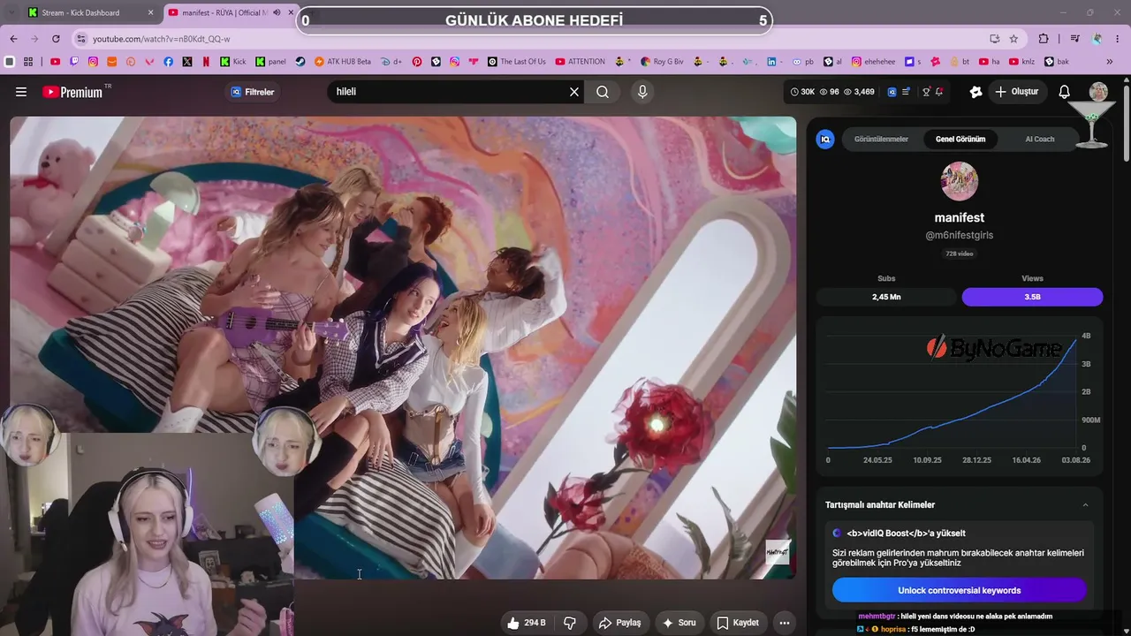Screen dimensions: 1131x636
Task: Open the browser extensions puzzle icon
Action: pyautogui.click(x=1044, y=39)
